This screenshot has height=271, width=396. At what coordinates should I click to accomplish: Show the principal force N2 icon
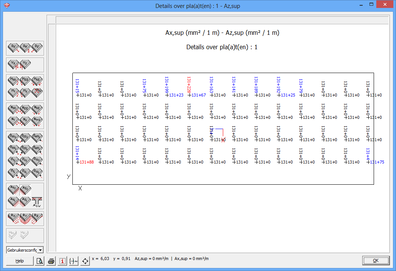pos(25,121)
